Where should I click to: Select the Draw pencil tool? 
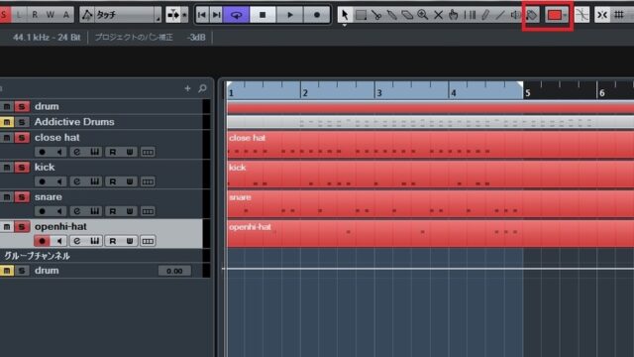click(484, 15)
